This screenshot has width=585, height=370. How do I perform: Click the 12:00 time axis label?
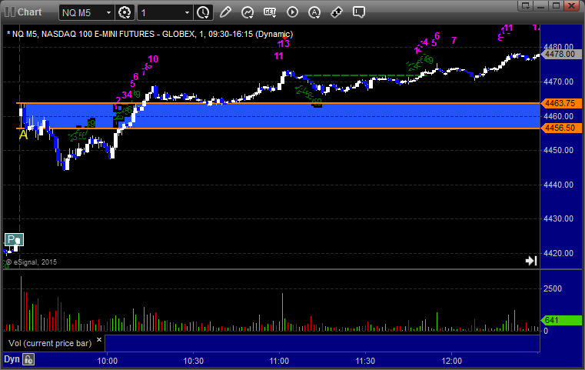(x=452, y=361)
